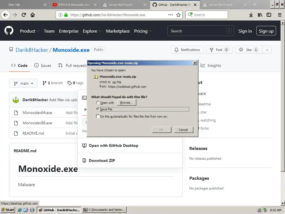The height and width of the screenshot is (214, 285).
Task: Click the Notifications button
Action: 187,50
